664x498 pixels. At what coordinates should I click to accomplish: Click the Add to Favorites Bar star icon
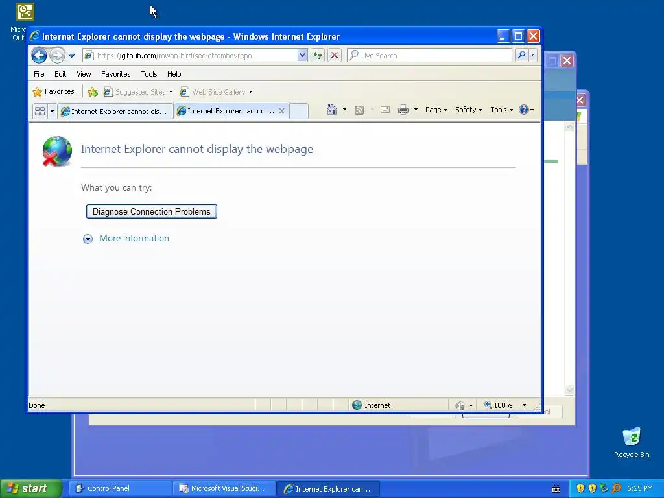coord(93,92)
